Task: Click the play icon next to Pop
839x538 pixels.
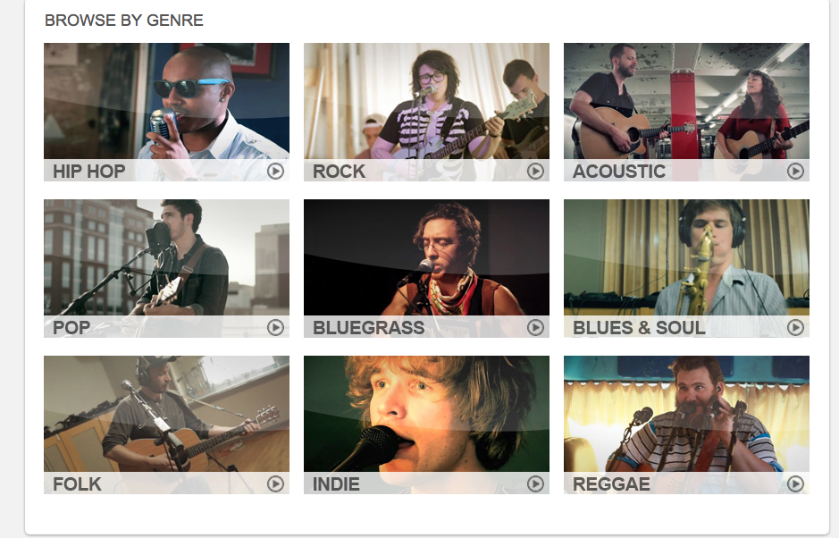Action: tap(275, 328)
